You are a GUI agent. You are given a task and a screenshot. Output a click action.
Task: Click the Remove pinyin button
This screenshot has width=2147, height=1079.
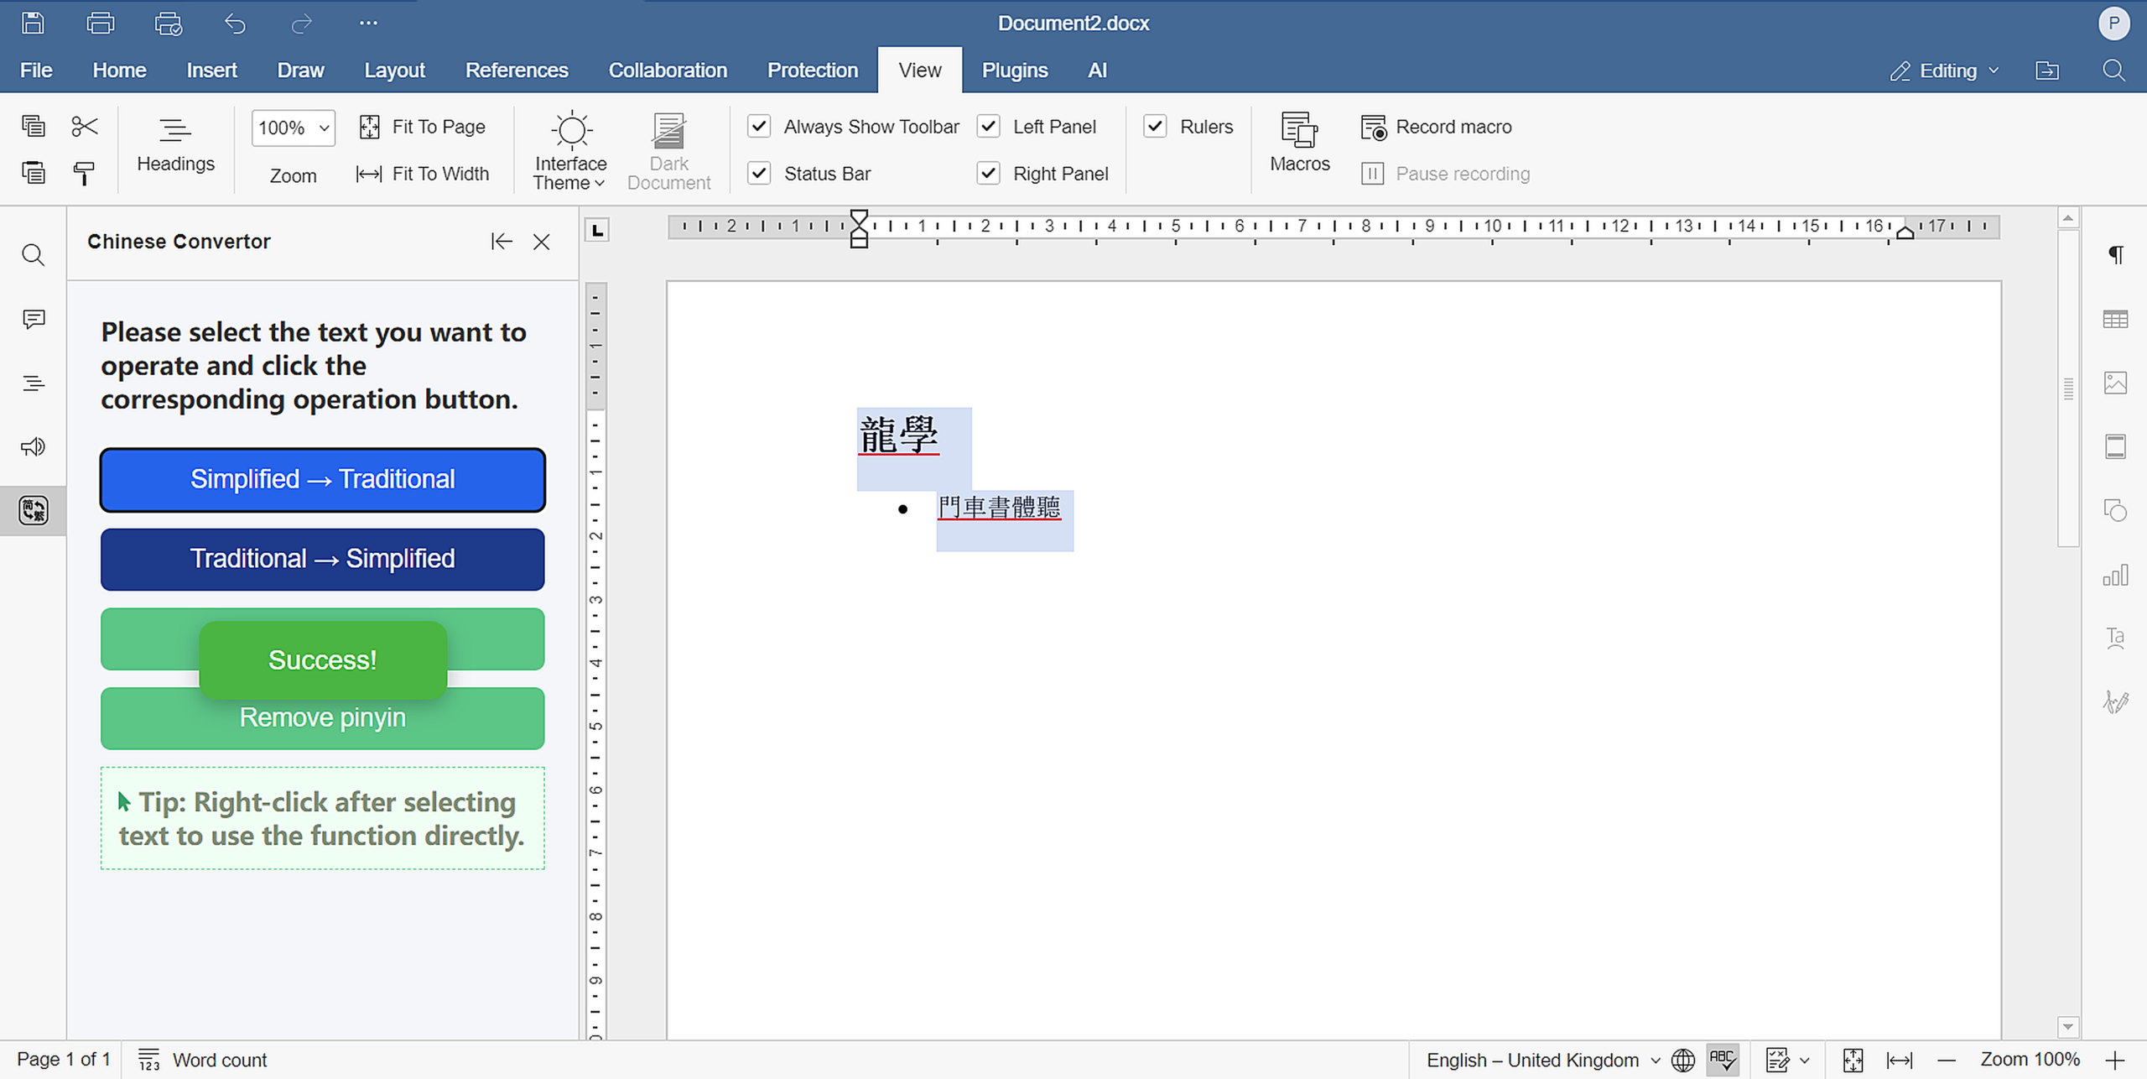tap(323, 718)
